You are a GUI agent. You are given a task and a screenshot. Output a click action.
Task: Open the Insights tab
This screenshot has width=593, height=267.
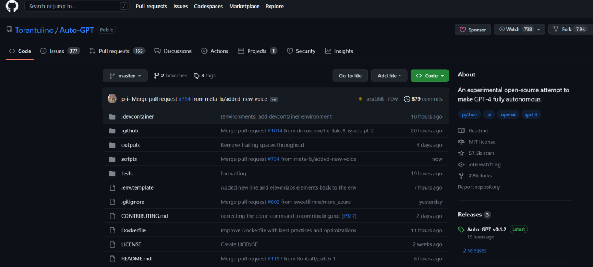(339, 51)
